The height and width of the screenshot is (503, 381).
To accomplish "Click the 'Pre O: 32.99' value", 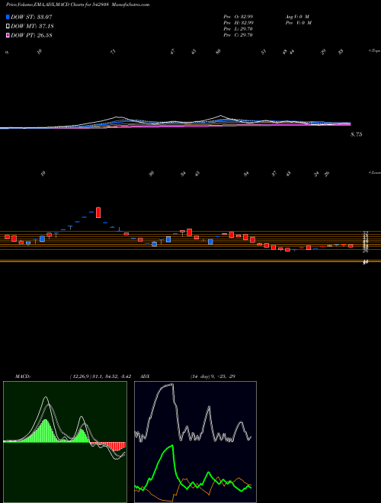I will pyautogui.click(x=239, y=16).
